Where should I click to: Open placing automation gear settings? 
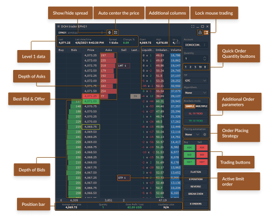tap(204, 134)
